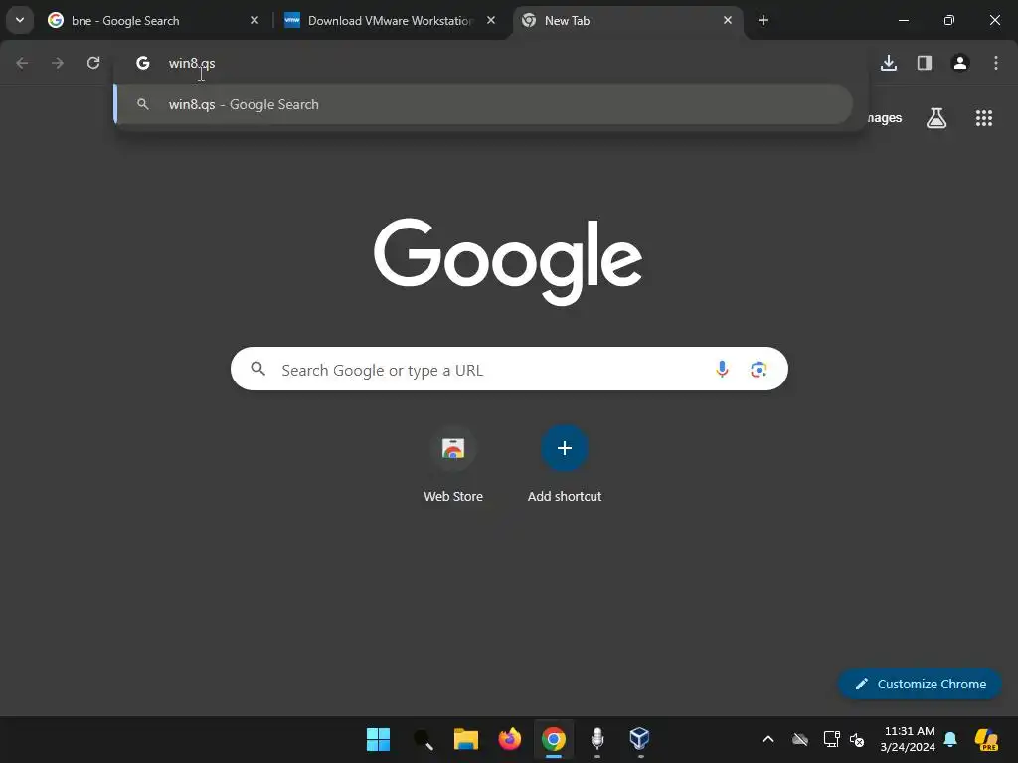Screen dimensions: 1018x763
Task: Open the network status tray icon
Action: (832, 739)
